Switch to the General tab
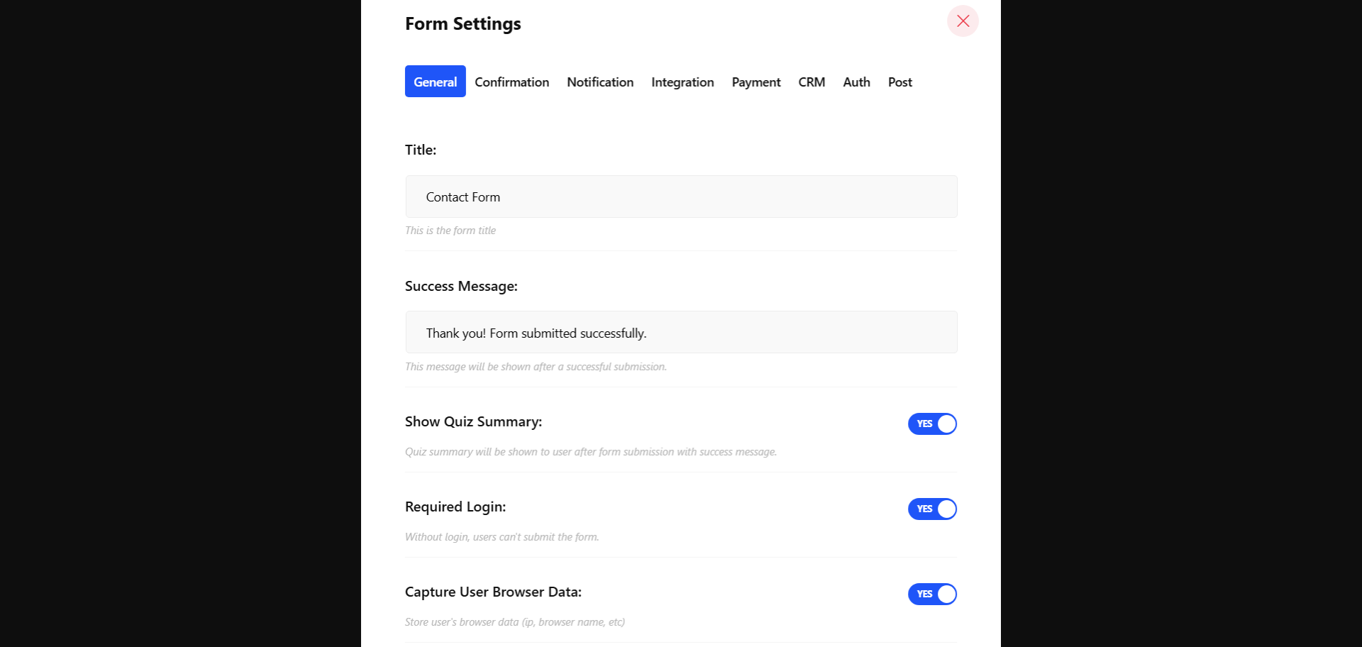This screenshot has height=647, width=1362. point(436,82)
